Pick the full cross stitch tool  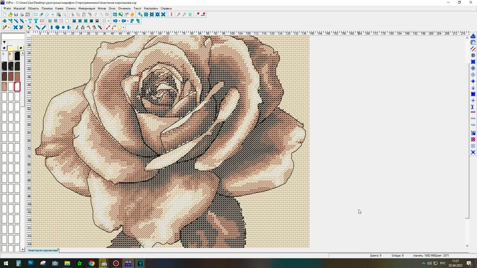[x=16, y=27]
